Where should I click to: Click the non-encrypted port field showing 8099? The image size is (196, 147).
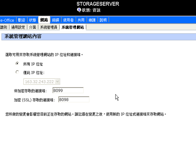[x=68, y=90]
